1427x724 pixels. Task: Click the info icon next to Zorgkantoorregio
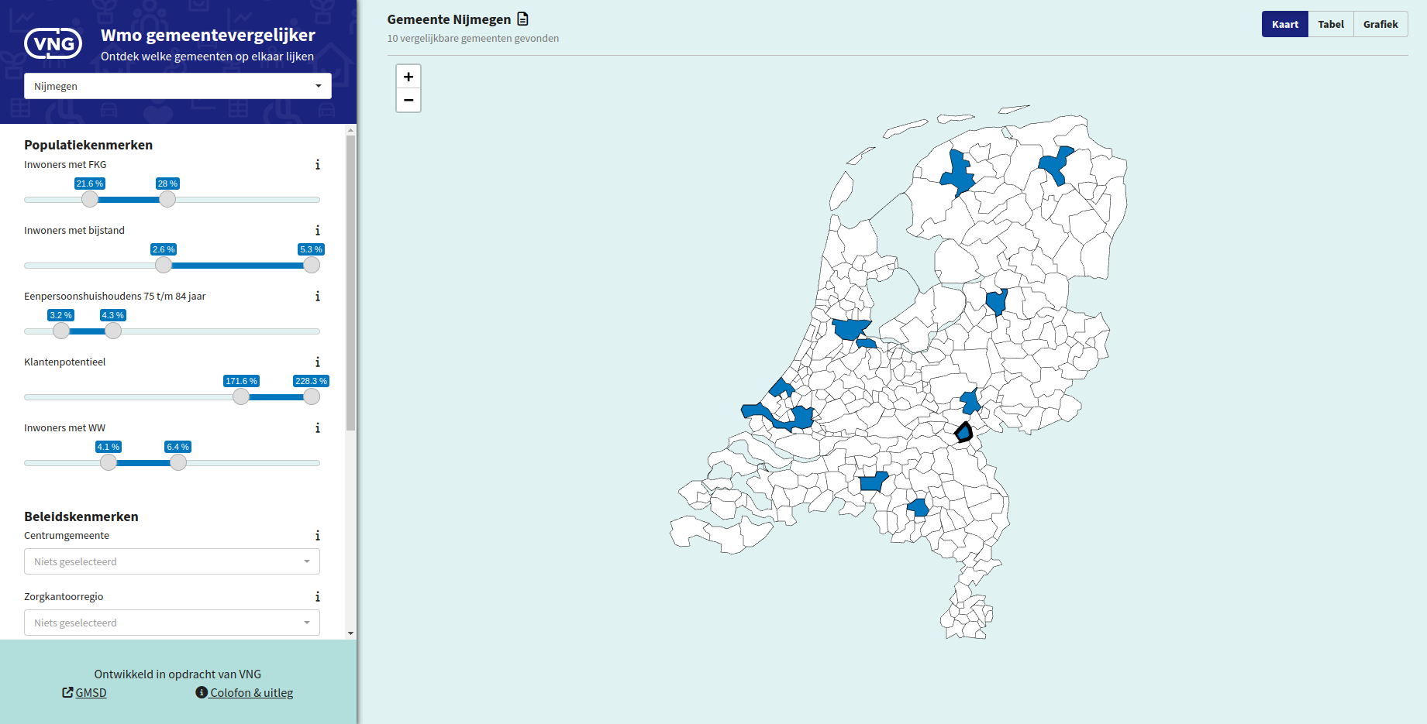pos(317,596)
